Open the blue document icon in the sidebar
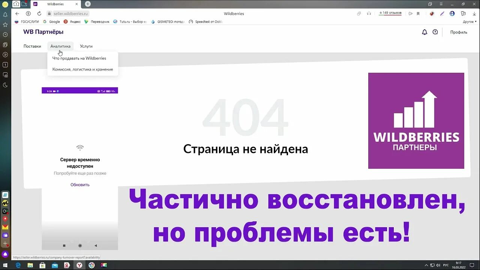 [x=5, y=195]
